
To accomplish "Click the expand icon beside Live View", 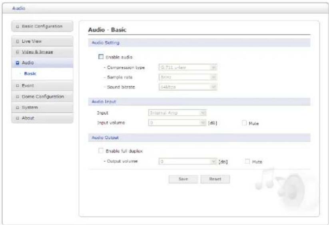I will pos(18,41).
